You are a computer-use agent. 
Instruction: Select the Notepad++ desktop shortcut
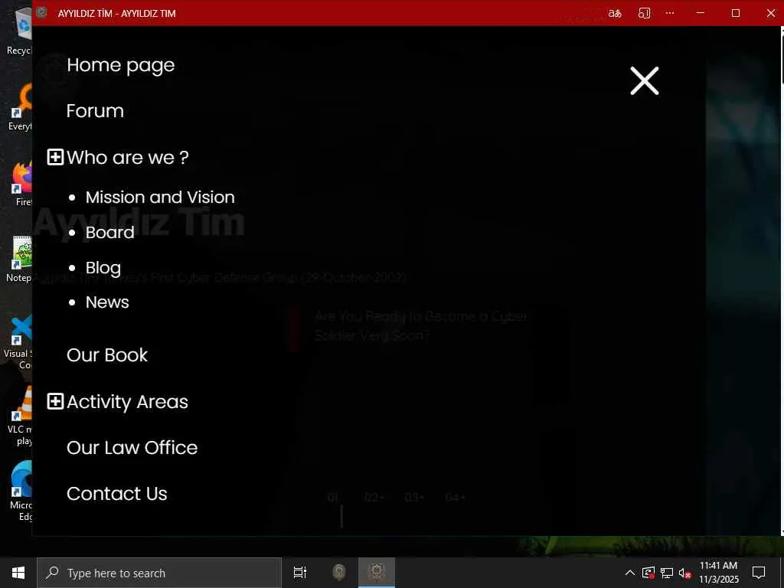pos(19,259)
